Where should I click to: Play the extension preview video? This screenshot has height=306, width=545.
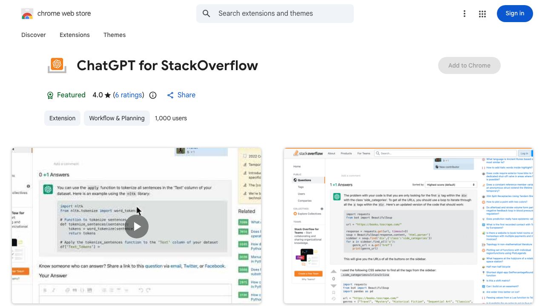point(137,227)
